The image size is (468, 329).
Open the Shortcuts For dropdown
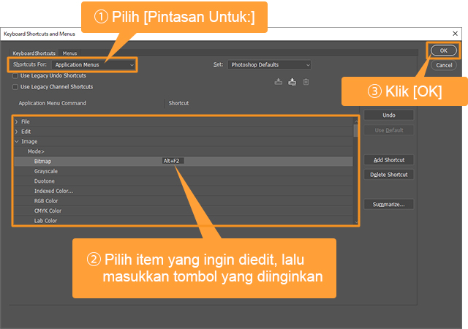(94, 65)
